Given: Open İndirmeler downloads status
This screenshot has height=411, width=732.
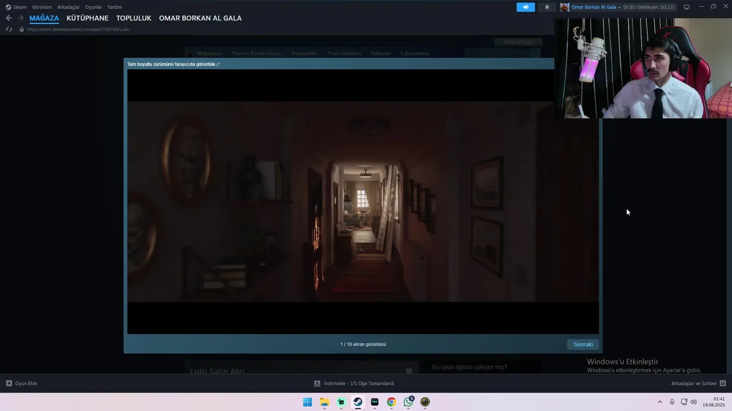Looking at the screenshot, I should [x=354, y=384].
